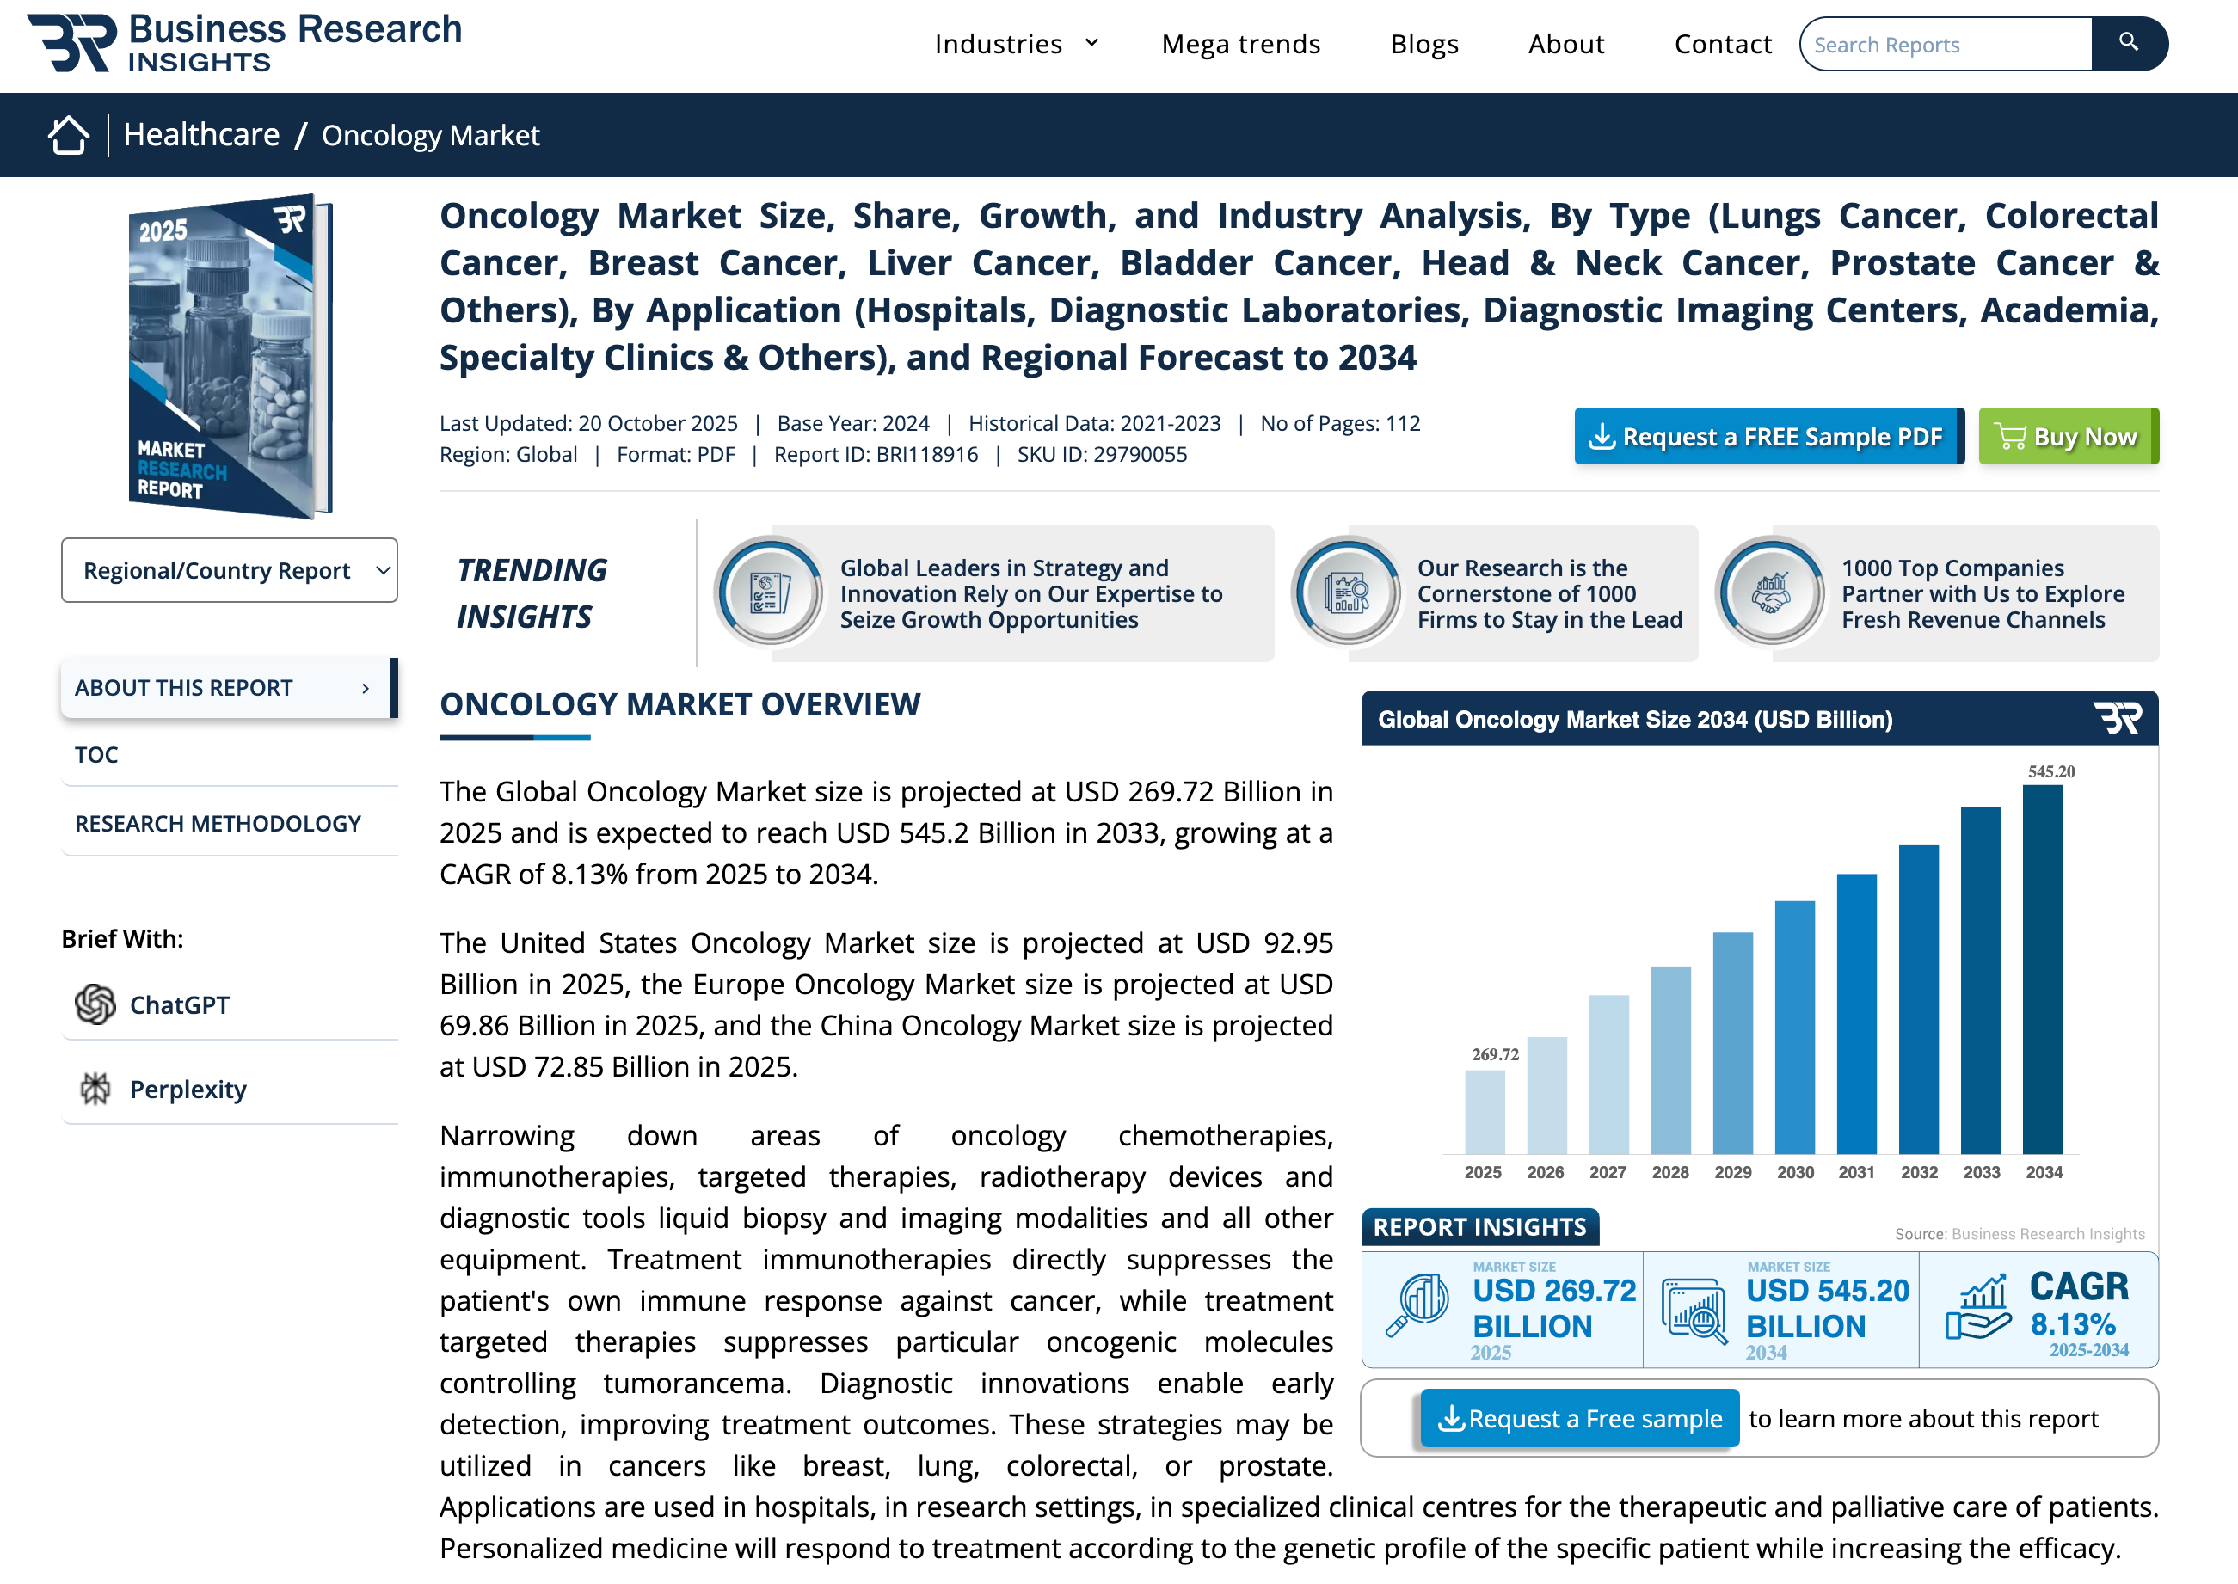Viewport: 2238px width, 1584px height.
Task: Click the CAGR growth hand icon
Action: point(1977,1308)
